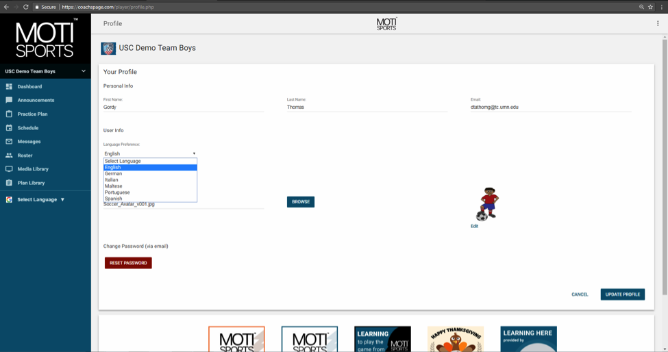Click Language Preference combo box arrow
668x352 pixels.
click(x=194, y=153)
